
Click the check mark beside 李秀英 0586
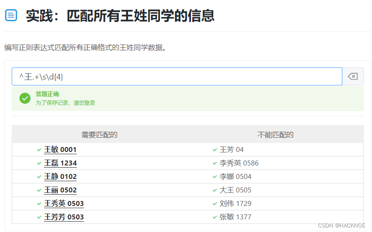pos(215,163)
